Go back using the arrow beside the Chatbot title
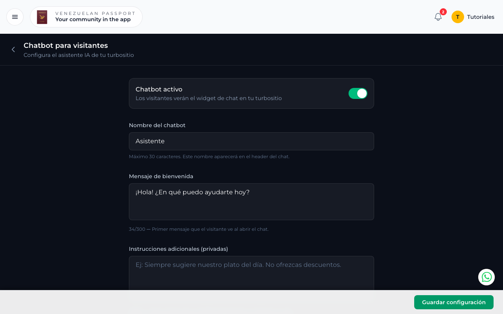Screen dimensions: 503x314 coord(13,49)
